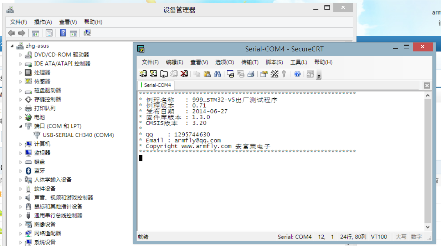Screen dimensions: 441x246
Task: Expand the 电池 node
Action: pyautogui.click(x=20, y=117)
